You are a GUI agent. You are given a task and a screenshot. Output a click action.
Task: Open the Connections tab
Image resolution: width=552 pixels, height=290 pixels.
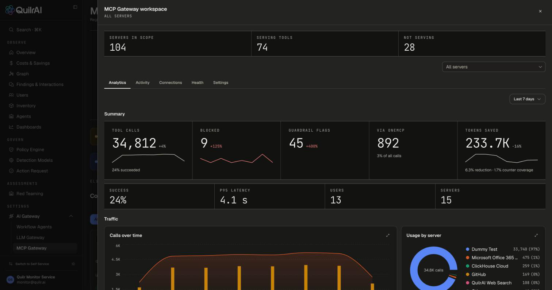170,82
